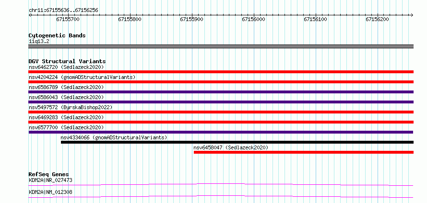Click ruler position 67155800
This screenshot has height=203, width=427.
click(130, 19)
